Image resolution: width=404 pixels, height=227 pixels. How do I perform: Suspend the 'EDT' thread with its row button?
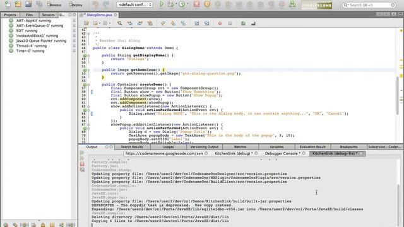point(74,31)
